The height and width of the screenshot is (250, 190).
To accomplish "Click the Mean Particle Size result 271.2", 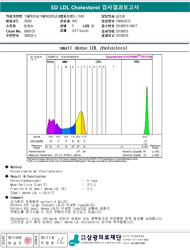I will click(91, 185).
